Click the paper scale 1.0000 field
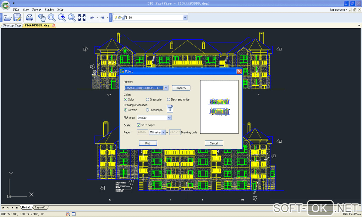Viewport: 362px width, 217px height. 142,132
